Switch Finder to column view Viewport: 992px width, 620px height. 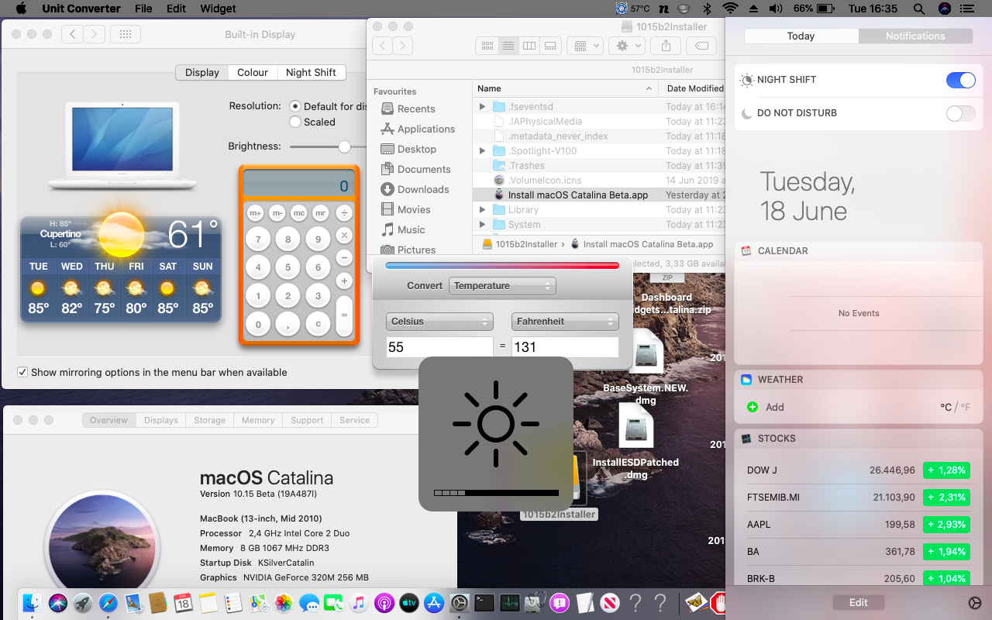(529, 46)
